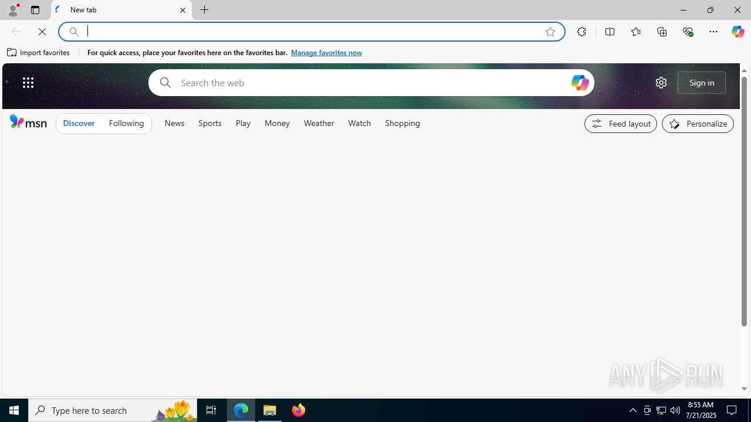751x422 pixels.
Task: Open the taskbar clock and date
Action: point(700,410)
